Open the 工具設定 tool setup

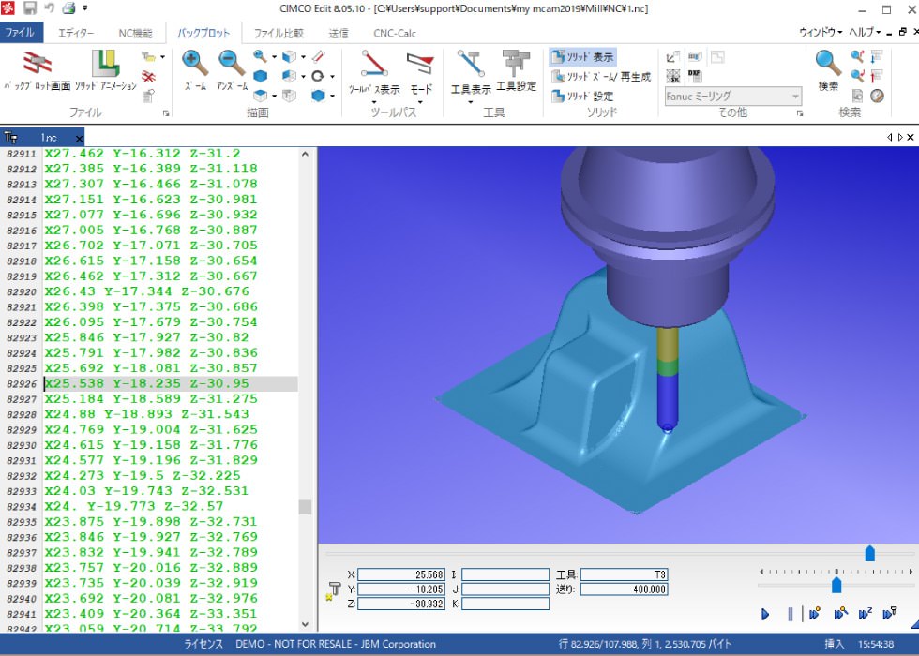pyautogui.click(x=516, y=69)
